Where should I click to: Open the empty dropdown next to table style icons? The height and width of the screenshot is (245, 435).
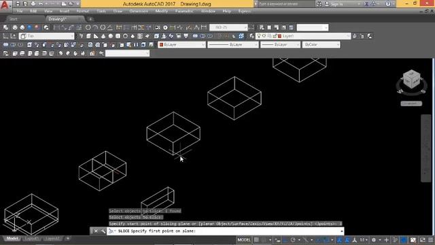tap(313, 27)
